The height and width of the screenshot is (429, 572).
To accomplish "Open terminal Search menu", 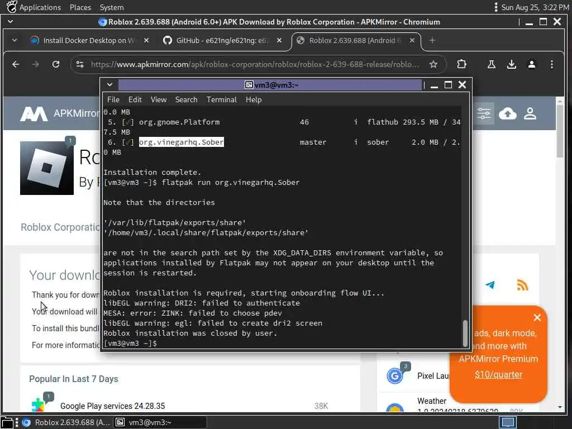I will [186, 99].
